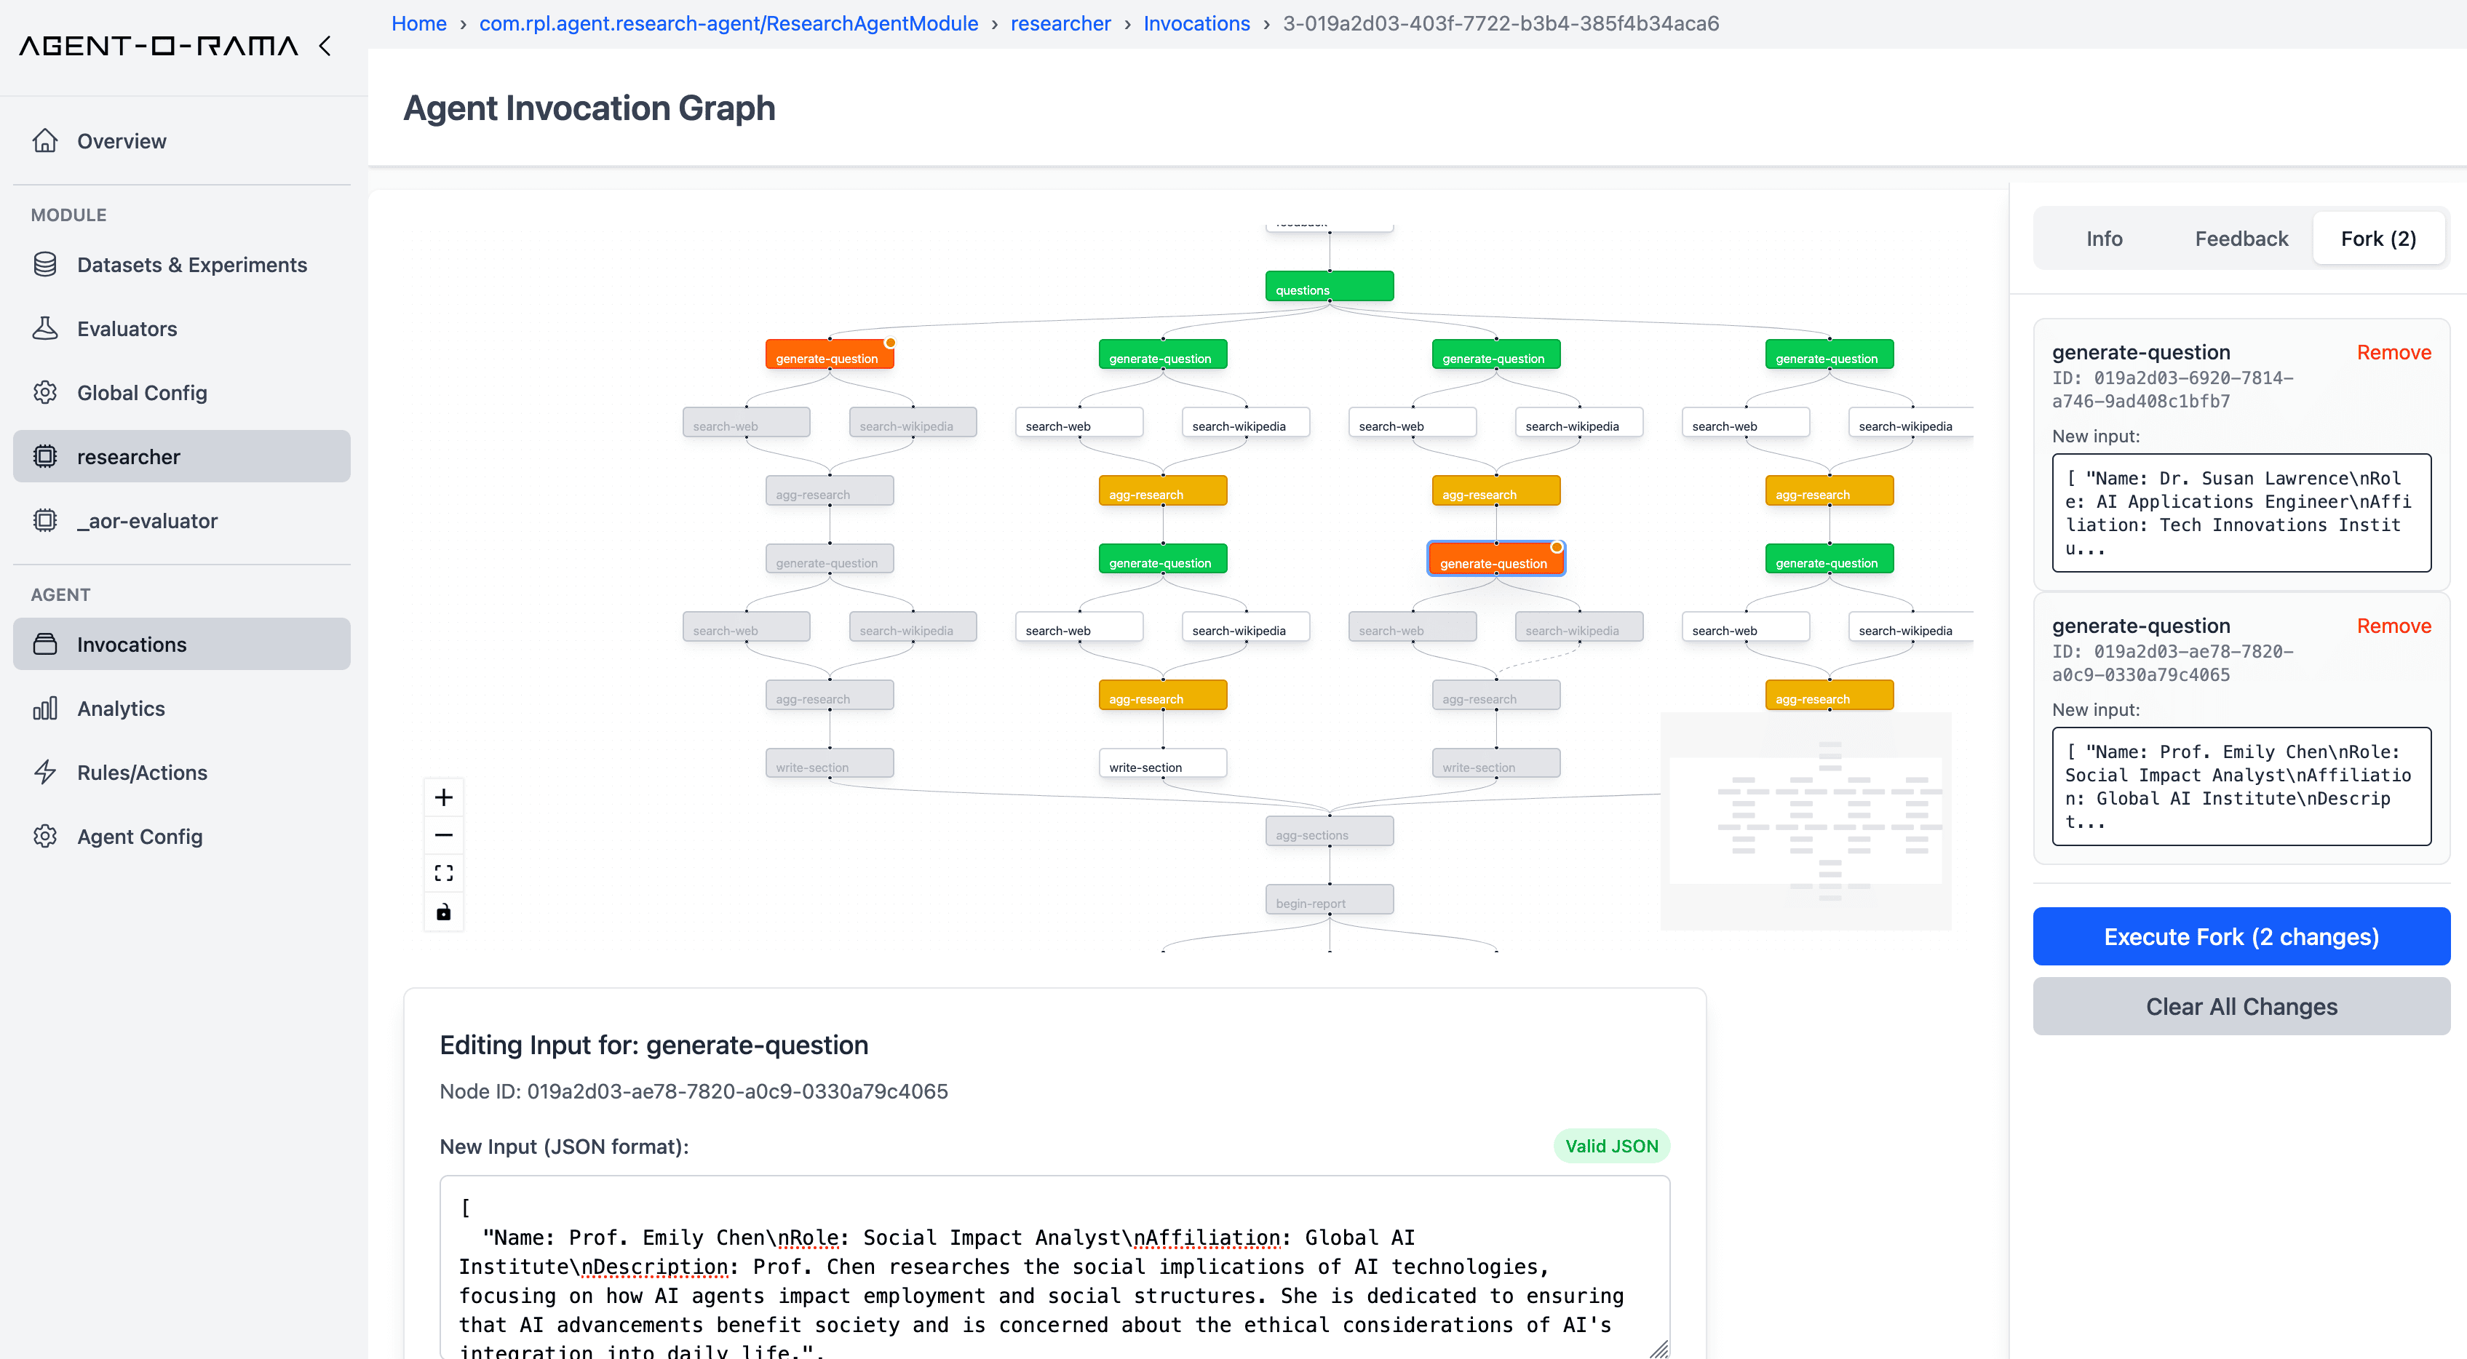Switch to the Feedback tab
This screenshot has width=2467, height=1359.
2241,239
